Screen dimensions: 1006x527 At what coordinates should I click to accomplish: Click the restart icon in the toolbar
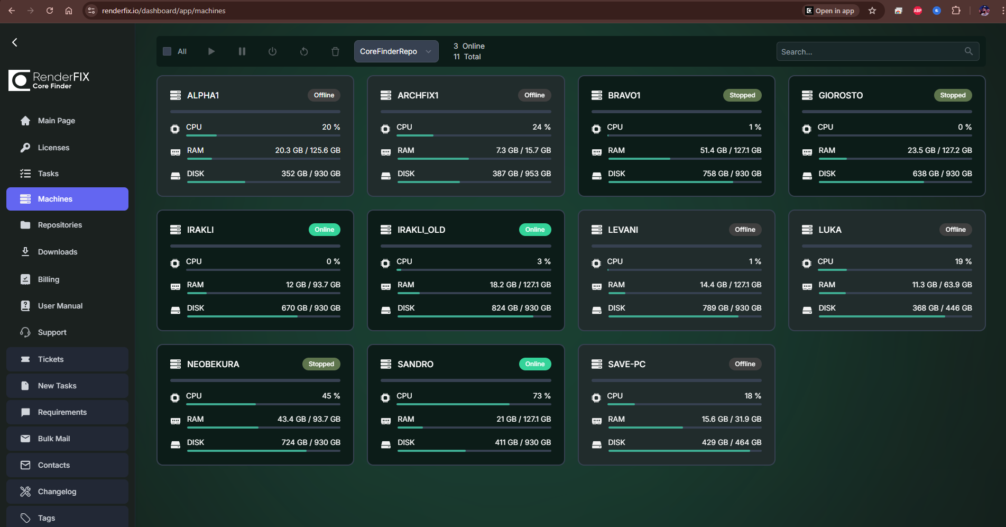pos(303,51)
